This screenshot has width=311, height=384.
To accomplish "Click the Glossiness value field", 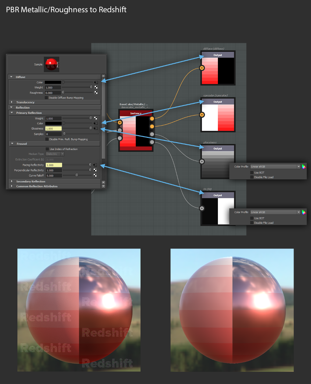I will pyautogui.click(x=53, y=128).
